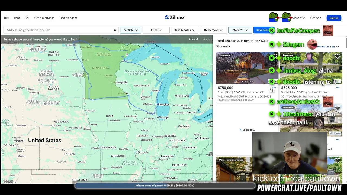Open options menu for $325,000 listing
This screenshot has height=195, width=347.
pyautogui.click(x=338, y=87)
